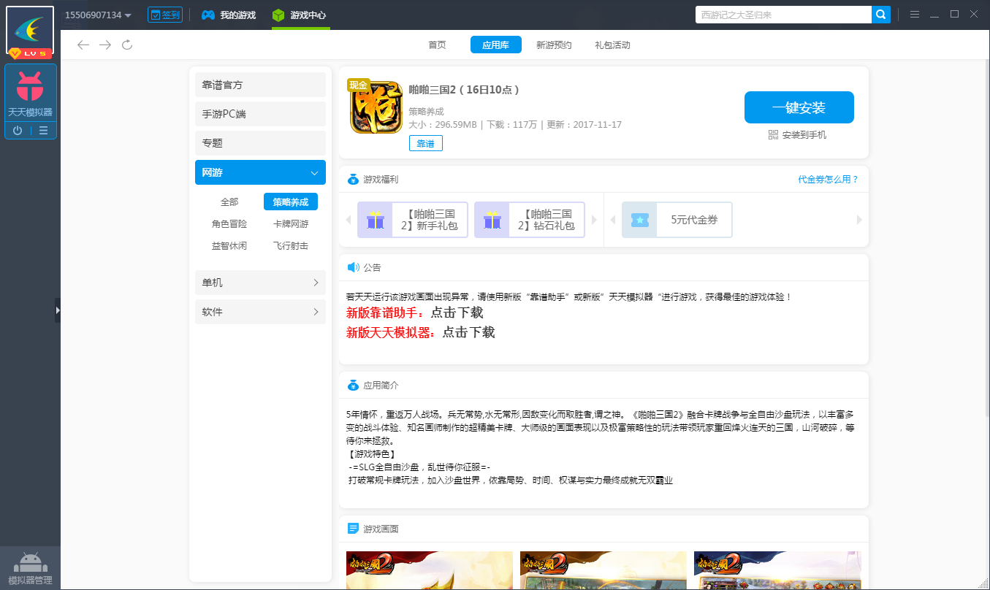This screenshot has width=990, height=590.
Task: Click right arrow of voucher carousel
Action: tap(859, 220)
